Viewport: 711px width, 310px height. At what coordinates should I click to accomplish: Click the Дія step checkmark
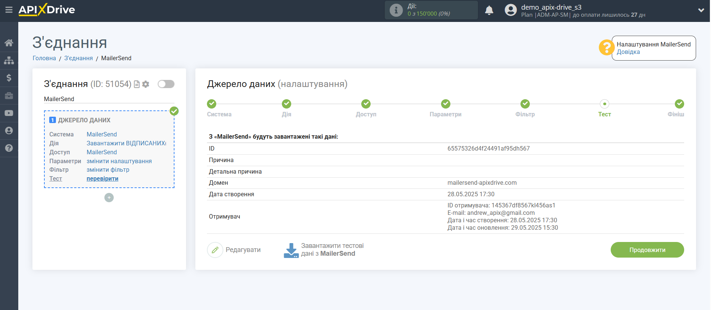286,104
